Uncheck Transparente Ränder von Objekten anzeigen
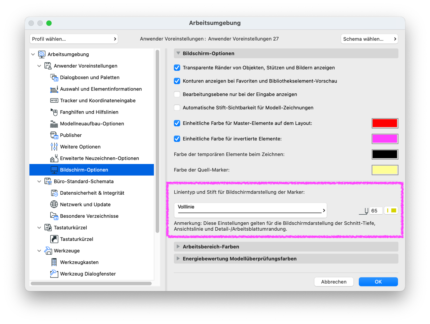This screenshot has height=324, width=430. click(x=177, y=68)
